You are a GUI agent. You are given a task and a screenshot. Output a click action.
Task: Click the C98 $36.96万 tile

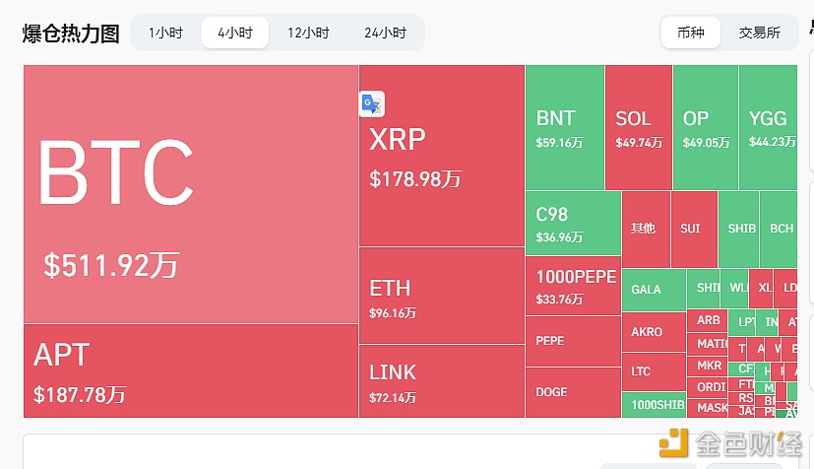point(573,224)
